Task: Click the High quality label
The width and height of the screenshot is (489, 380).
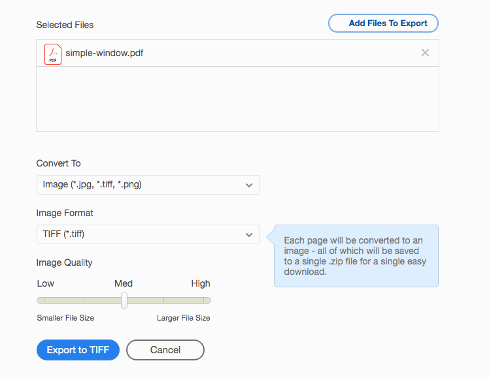Action: [201, 283]
